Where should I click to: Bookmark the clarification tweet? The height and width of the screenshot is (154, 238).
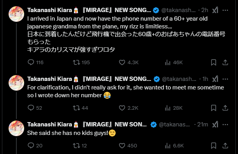tap(213, 108)
